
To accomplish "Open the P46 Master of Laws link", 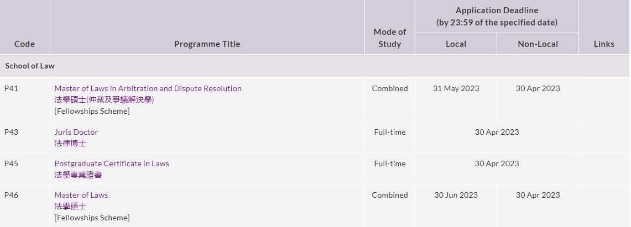I will 81,195.
